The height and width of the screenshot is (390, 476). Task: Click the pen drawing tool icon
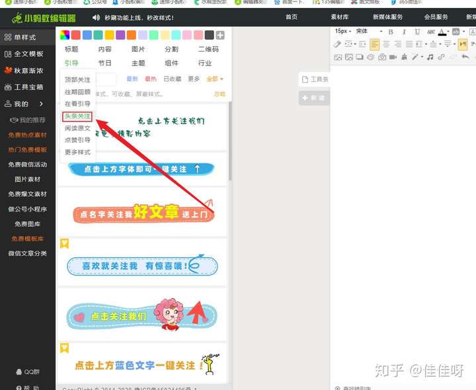point(415,57)
